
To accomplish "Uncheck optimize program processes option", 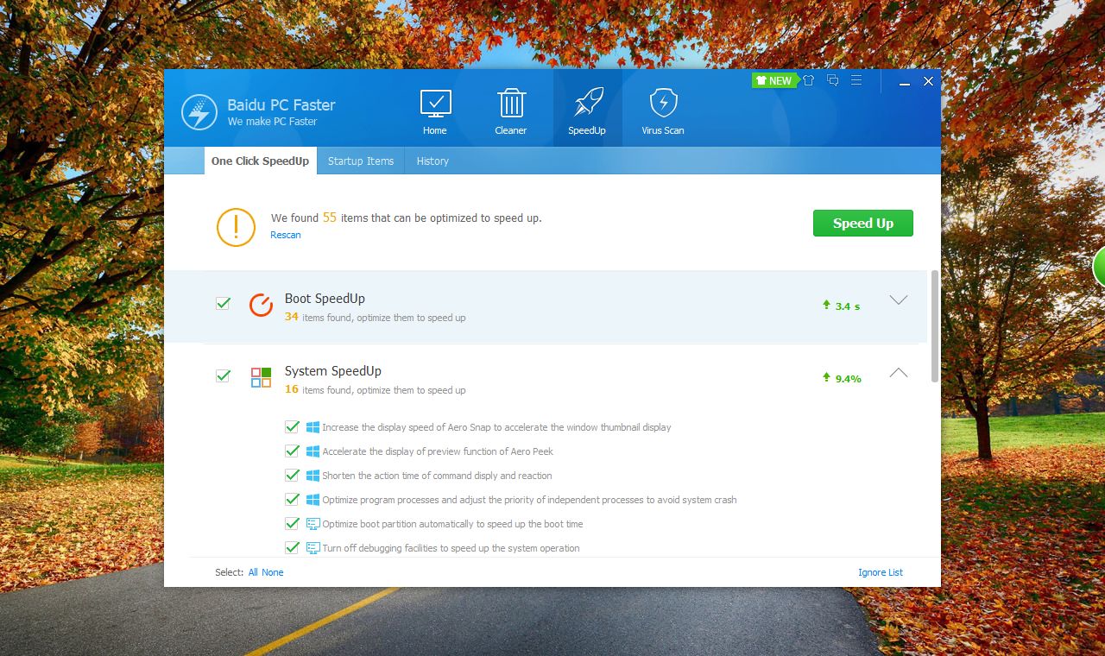I will (292, 499).
